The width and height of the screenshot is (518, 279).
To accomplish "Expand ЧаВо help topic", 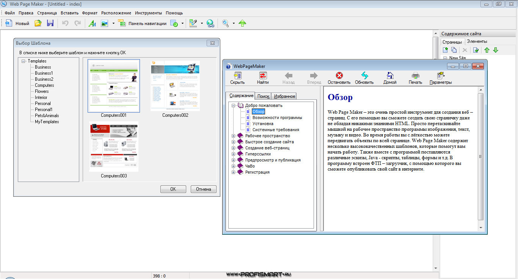I will coord(234,166).
